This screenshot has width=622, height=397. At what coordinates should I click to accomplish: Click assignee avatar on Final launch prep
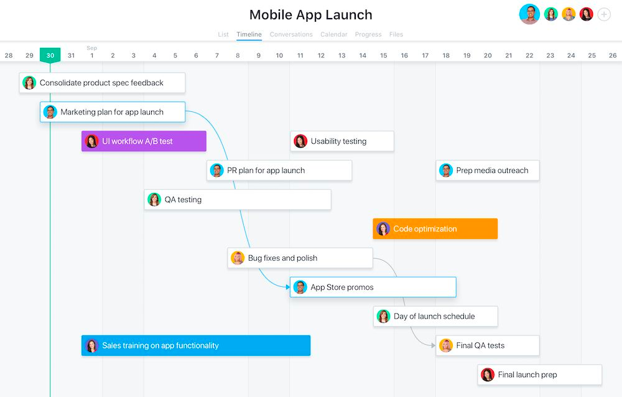[x=488, y=375]
